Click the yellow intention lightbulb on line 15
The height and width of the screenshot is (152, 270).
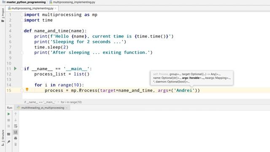(x=27, y=89)
